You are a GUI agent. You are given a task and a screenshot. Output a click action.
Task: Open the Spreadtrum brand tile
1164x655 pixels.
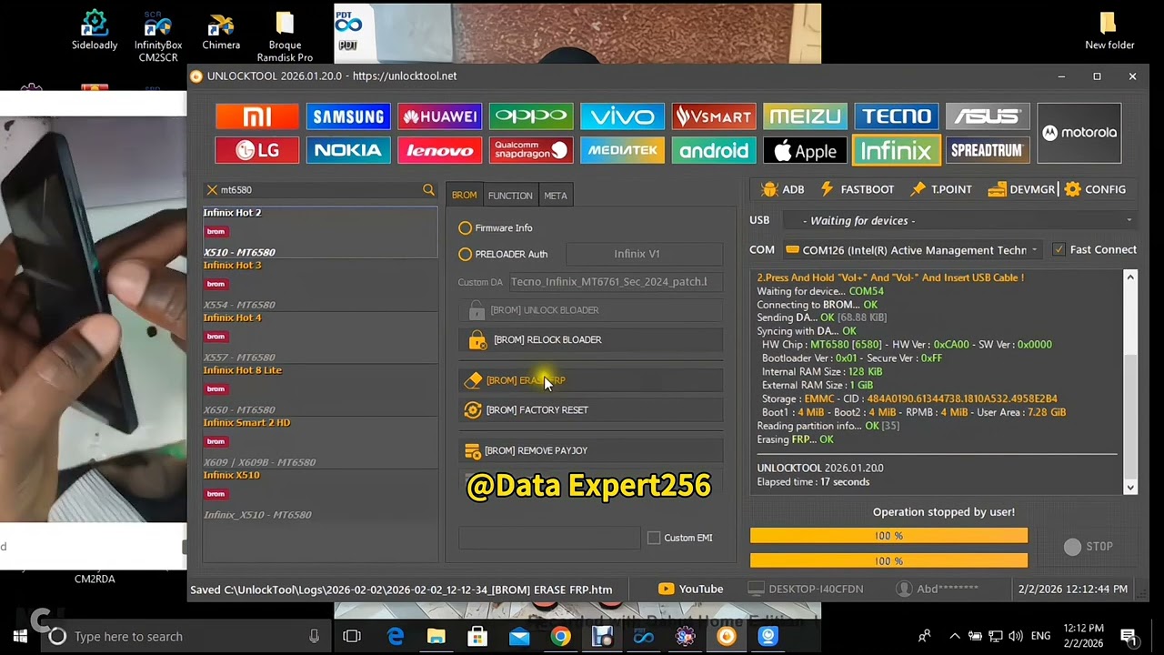(988, 150)
